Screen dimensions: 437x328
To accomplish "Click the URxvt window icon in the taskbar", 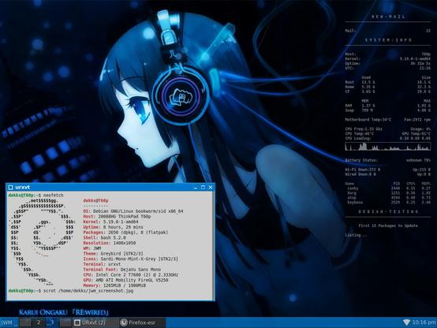I will tap(77, 322).
